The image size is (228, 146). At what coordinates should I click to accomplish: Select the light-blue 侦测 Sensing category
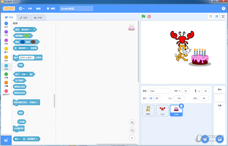tap(6, 67)
